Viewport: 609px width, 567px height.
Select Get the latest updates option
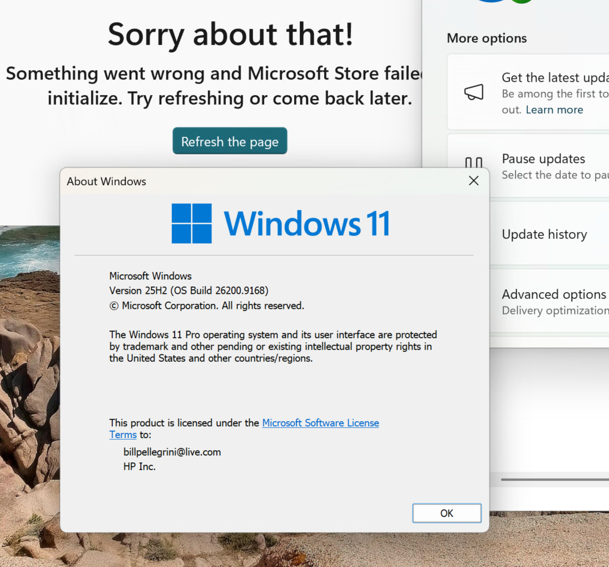(x=528, y=92)
